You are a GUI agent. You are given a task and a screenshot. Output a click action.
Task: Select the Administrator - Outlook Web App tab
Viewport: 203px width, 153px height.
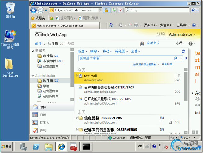[x=65, y=25]
